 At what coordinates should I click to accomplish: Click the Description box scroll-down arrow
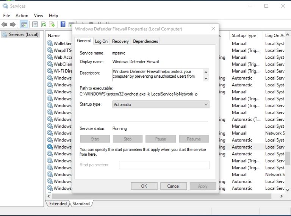[206, 78]
